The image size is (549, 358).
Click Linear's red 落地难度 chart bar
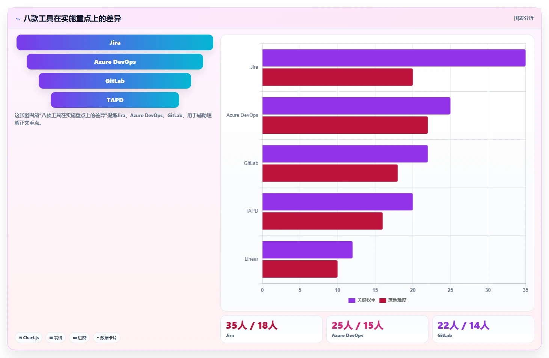[300, 269]
